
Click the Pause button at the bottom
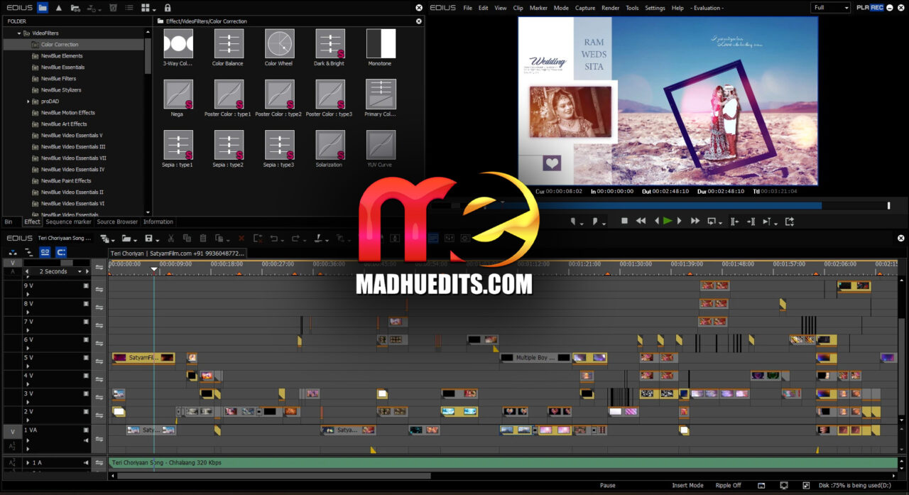(608, 485)
